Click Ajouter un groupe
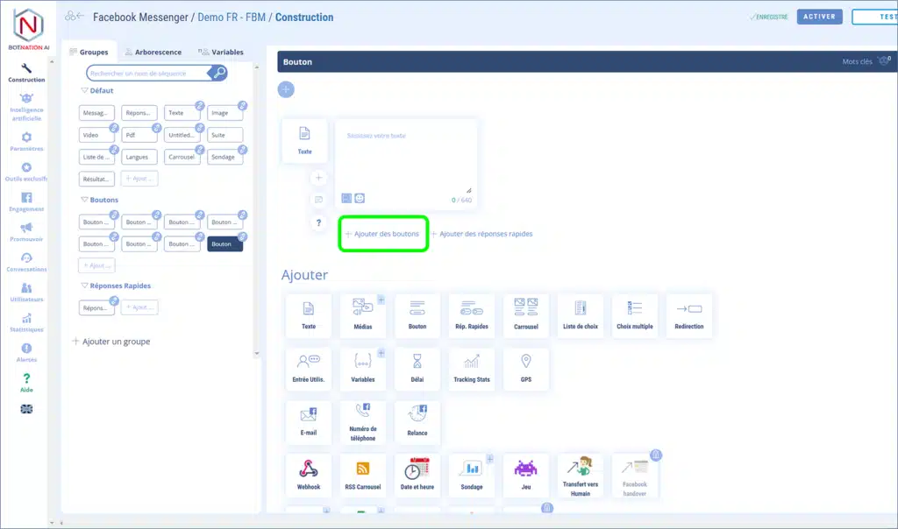 pyautogui.click(x=110, y=342)
